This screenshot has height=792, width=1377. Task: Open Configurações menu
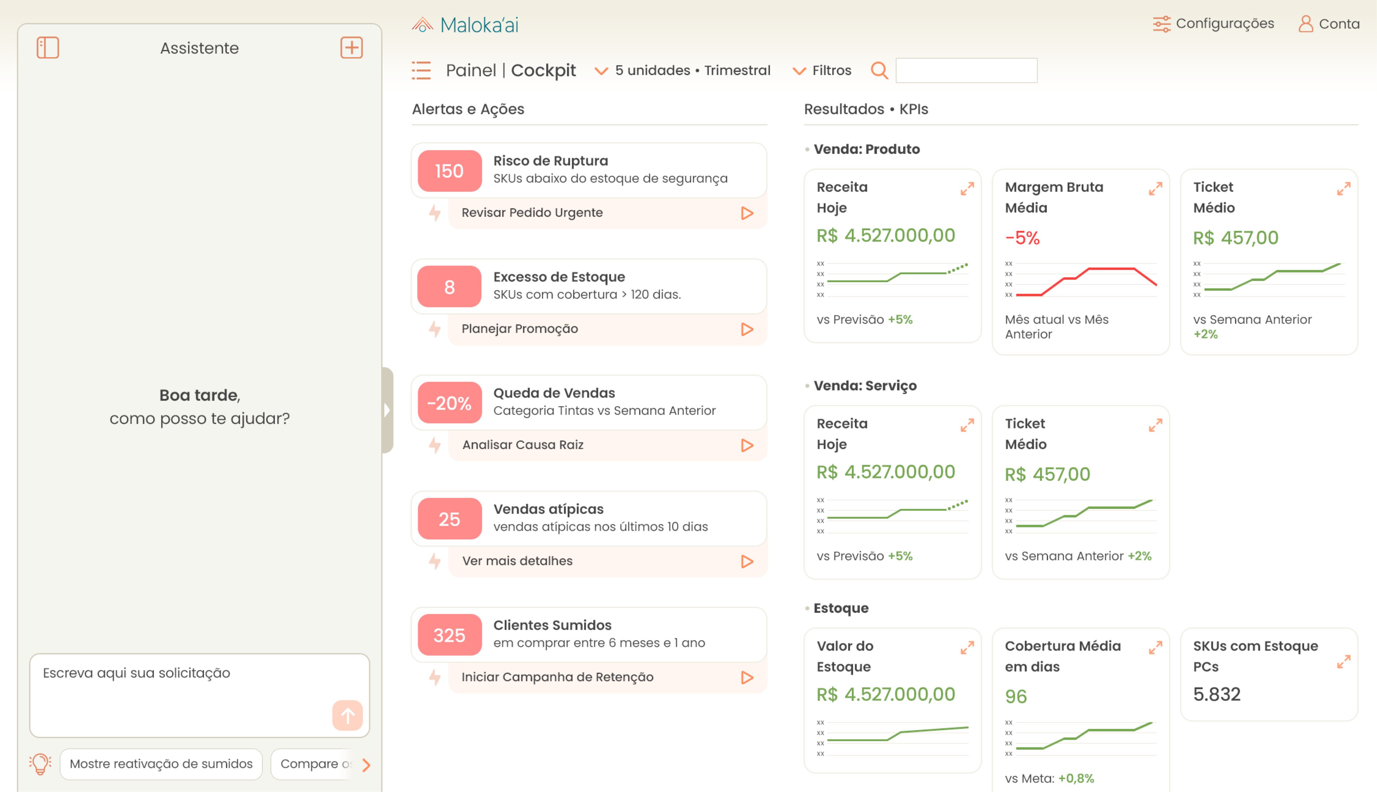pyautogui.click(x=1213, y=24)
